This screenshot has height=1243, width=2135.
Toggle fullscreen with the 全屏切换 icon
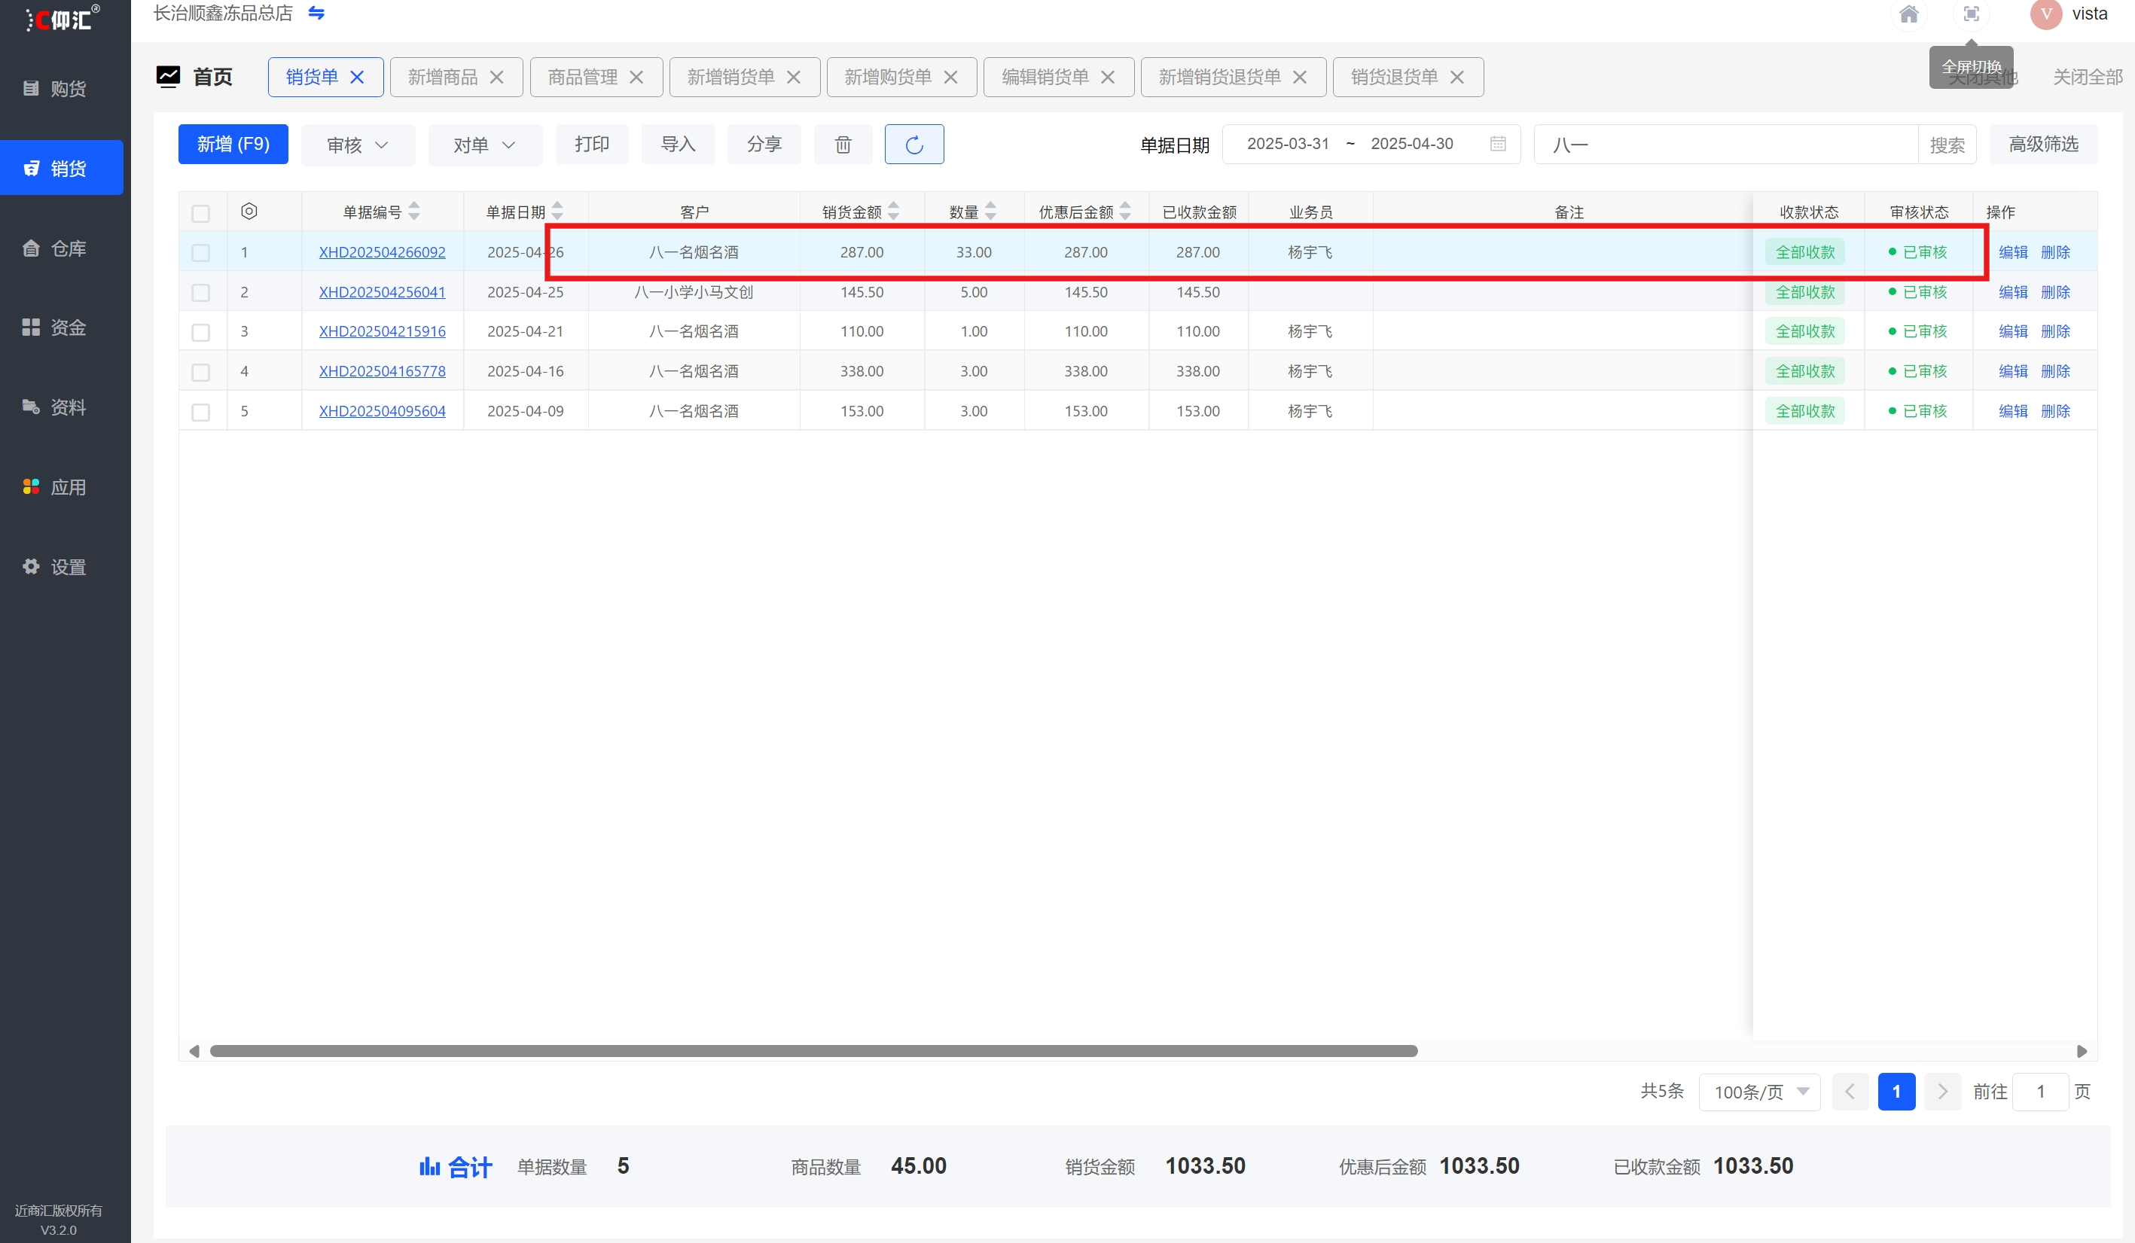(x=1971, y=14)
